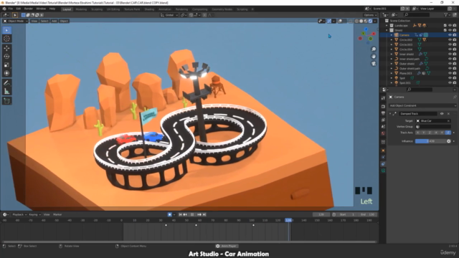Activate the Select Box tool
Viewport: 459px width, 258px height.
[x=6, y=30]
